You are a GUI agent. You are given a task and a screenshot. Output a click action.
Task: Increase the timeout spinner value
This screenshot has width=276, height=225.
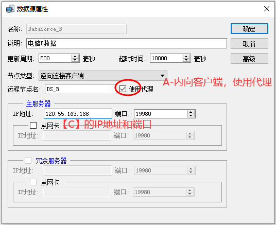(x=186, y=57)
